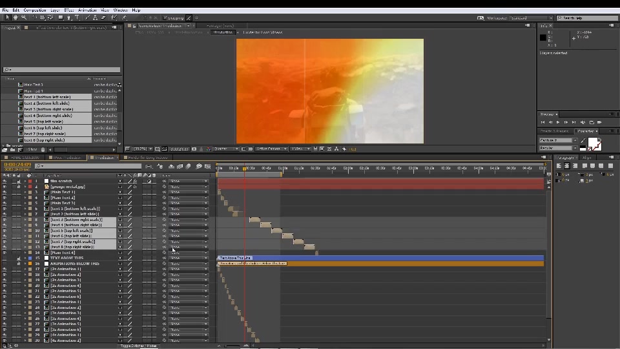620x349 pixels.
Task: Click Toggle Switches / Modes button
Action: pos(138,346)
